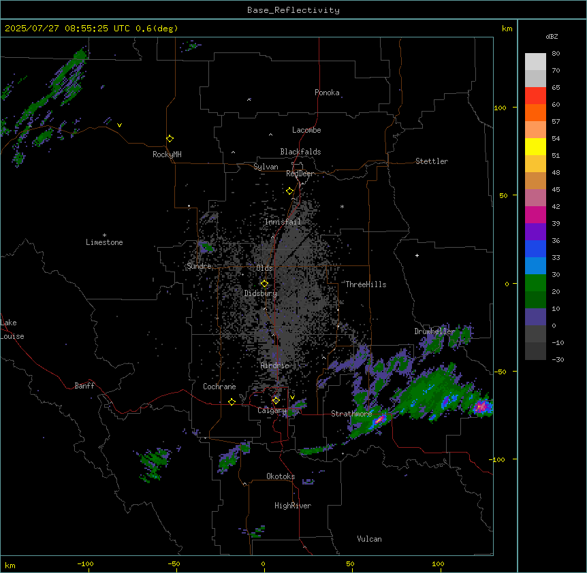This screenshot has height=573, width=587.
Task: Click the Sundre label
Action: (x=199, y=266)
